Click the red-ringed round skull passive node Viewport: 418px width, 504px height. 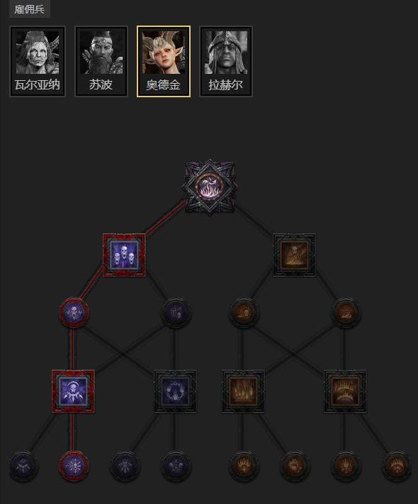(74, 313)
